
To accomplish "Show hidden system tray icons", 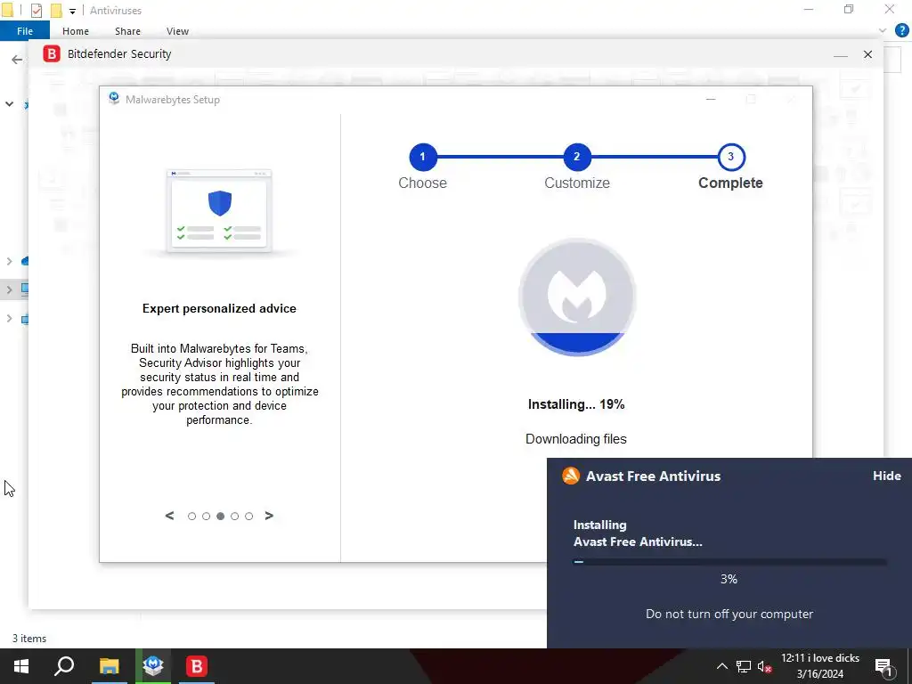I will tap(721, 666).
